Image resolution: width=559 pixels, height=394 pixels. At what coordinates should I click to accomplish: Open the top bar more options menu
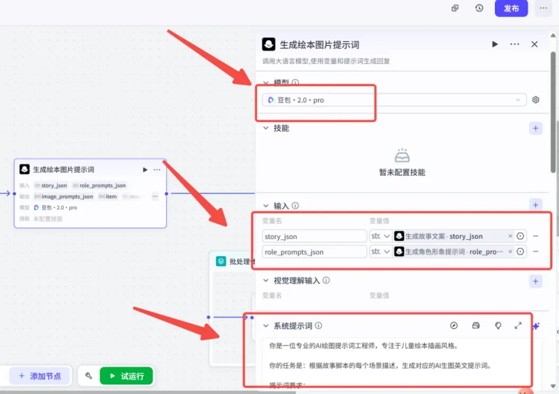pyautogui.click(x=543, y=8)
